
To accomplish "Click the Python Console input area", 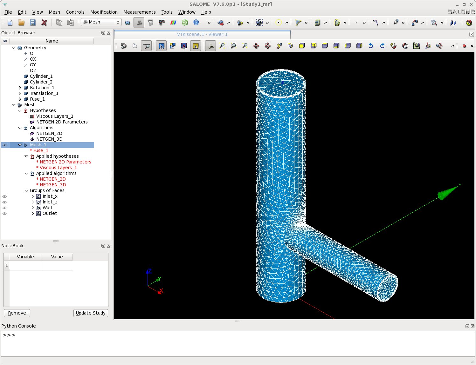I will (x=238, y=343).
